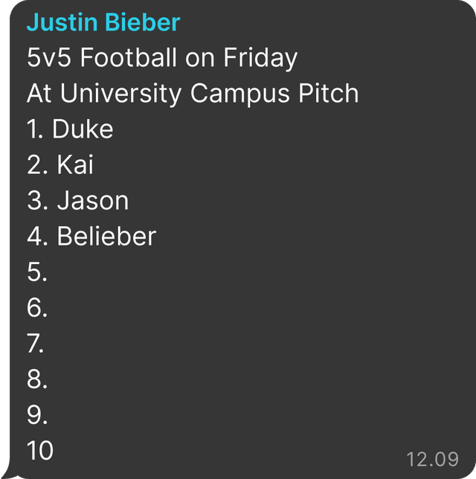Screen dimensions: 476x479
Task: Click the empty slot numbered 6
Action: 37,308
